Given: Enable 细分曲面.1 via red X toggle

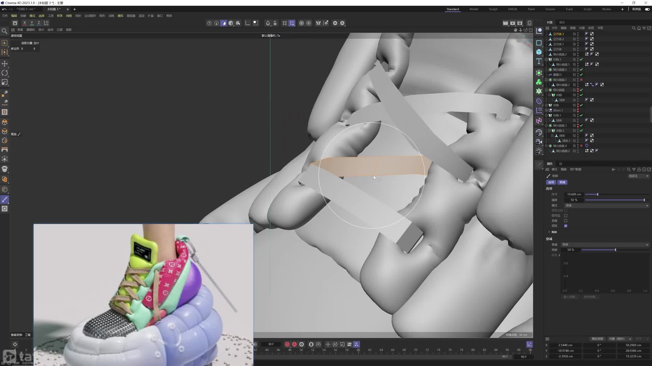Looking at the screenshot, I should [581, 80].
